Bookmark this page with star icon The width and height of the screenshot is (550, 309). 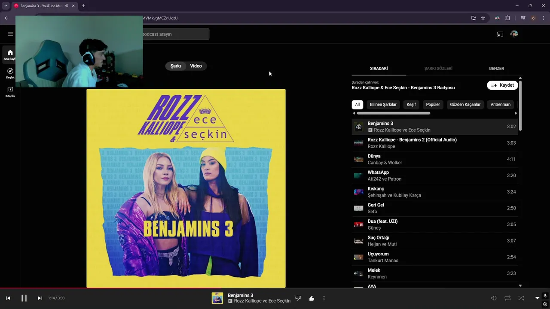[x=483, y=18]
